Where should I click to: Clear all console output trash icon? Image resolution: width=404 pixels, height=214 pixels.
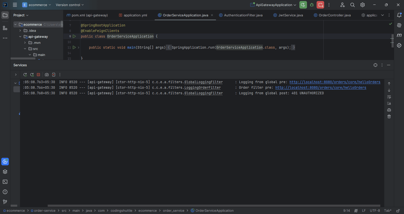389,116
